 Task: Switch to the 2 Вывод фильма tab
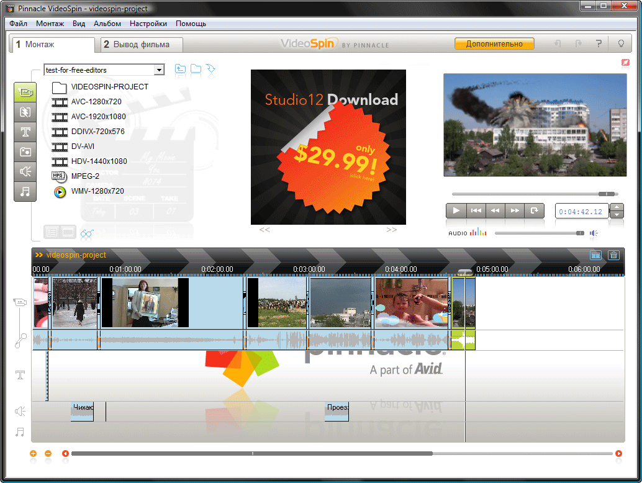[142, 44]
